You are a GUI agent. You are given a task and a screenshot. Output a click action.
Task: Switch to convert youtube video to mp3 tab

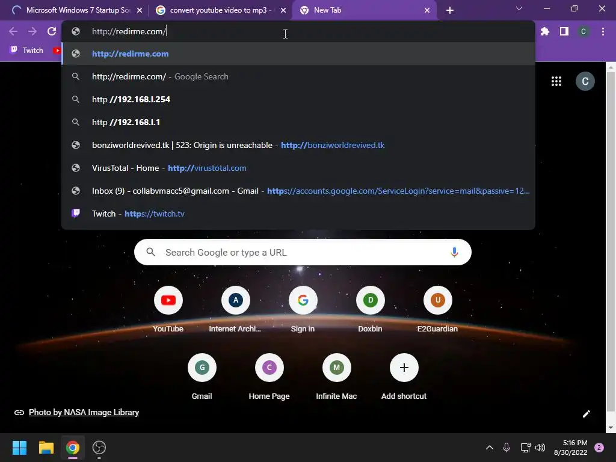[221, 10]
